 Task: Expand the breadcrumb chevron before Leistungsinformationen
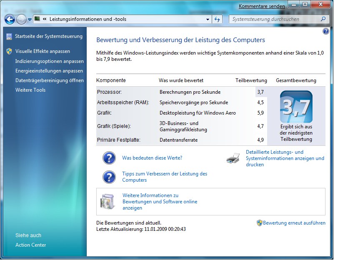point(45,19)
